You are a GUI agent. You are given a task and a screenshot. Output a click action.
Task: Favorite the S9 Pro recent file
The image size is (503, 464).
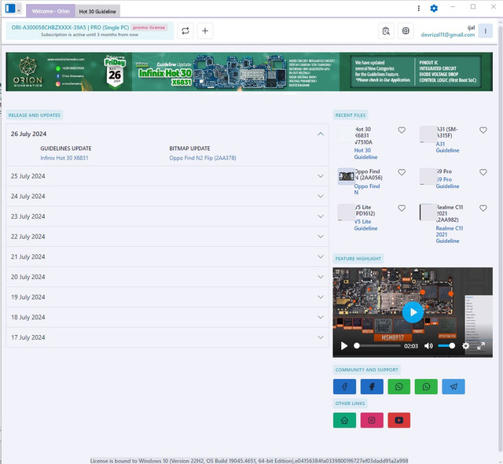coord(483,172)
